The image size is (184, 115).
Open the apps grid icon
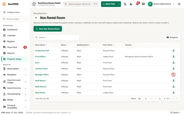click(179, 4)
